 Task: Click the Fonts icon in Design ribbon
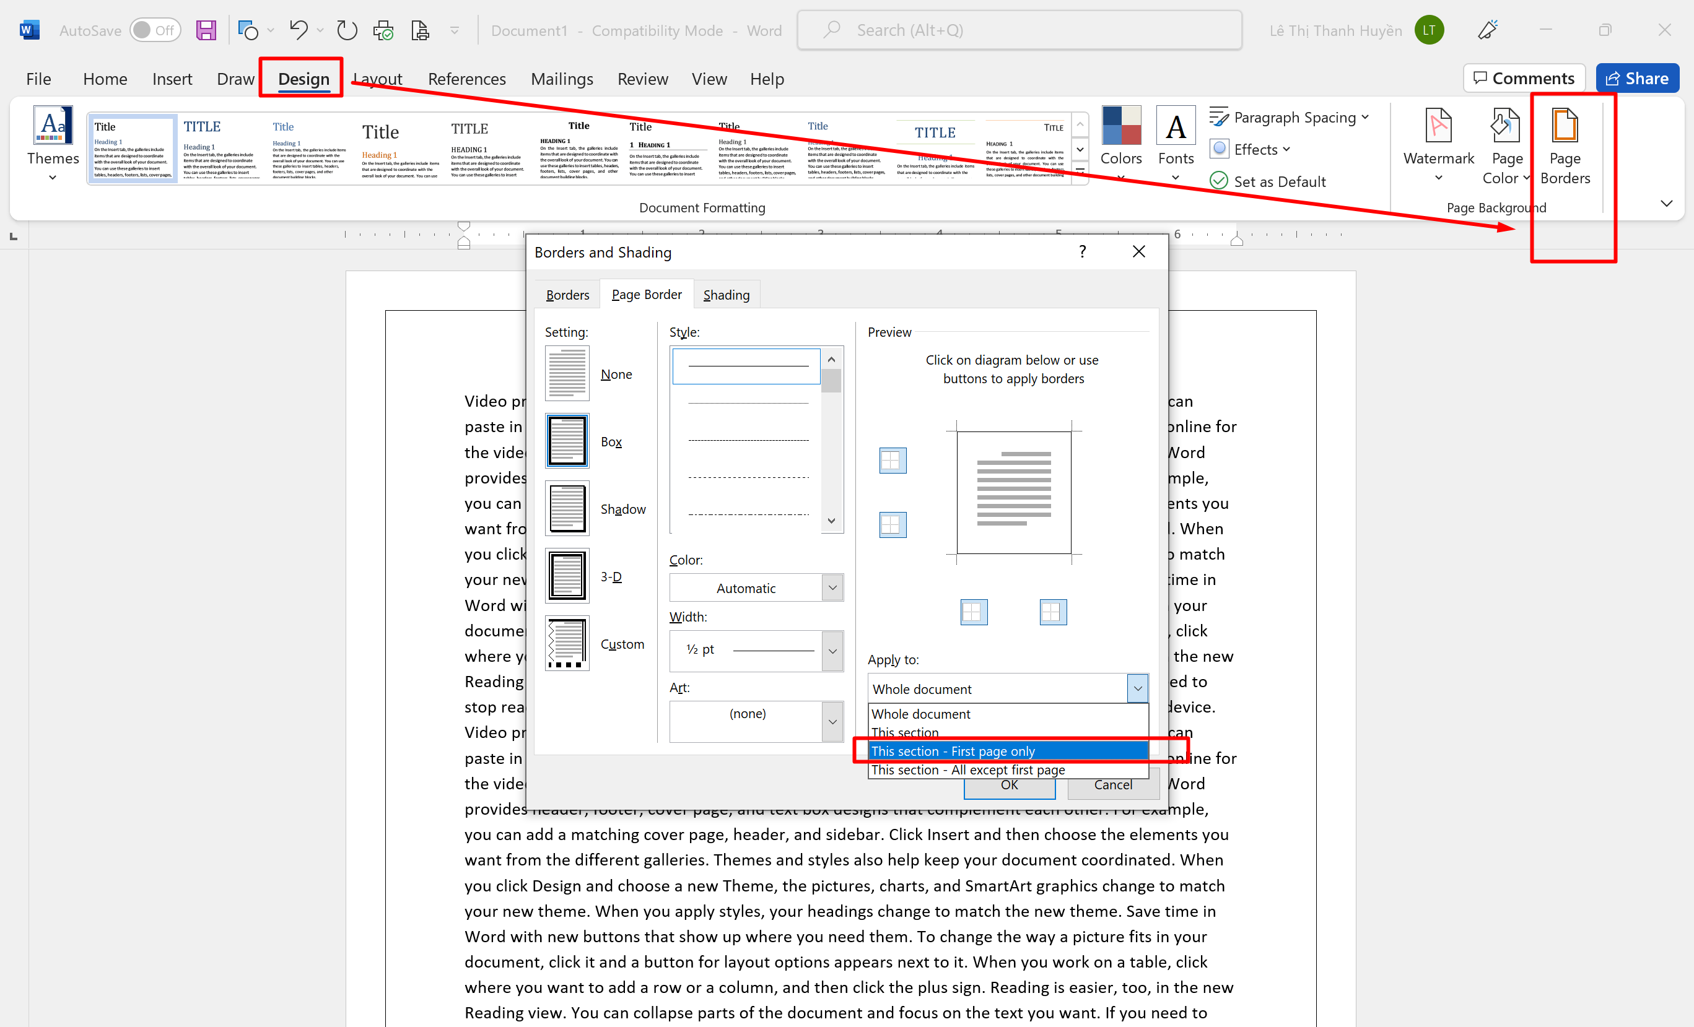1175,127
